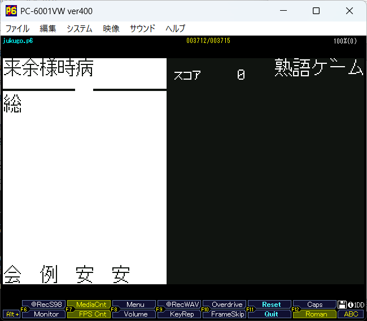Open the ヘルプ menu
Image resolution: width=367 pixels, height=321 pixels.
pos(175,28)
